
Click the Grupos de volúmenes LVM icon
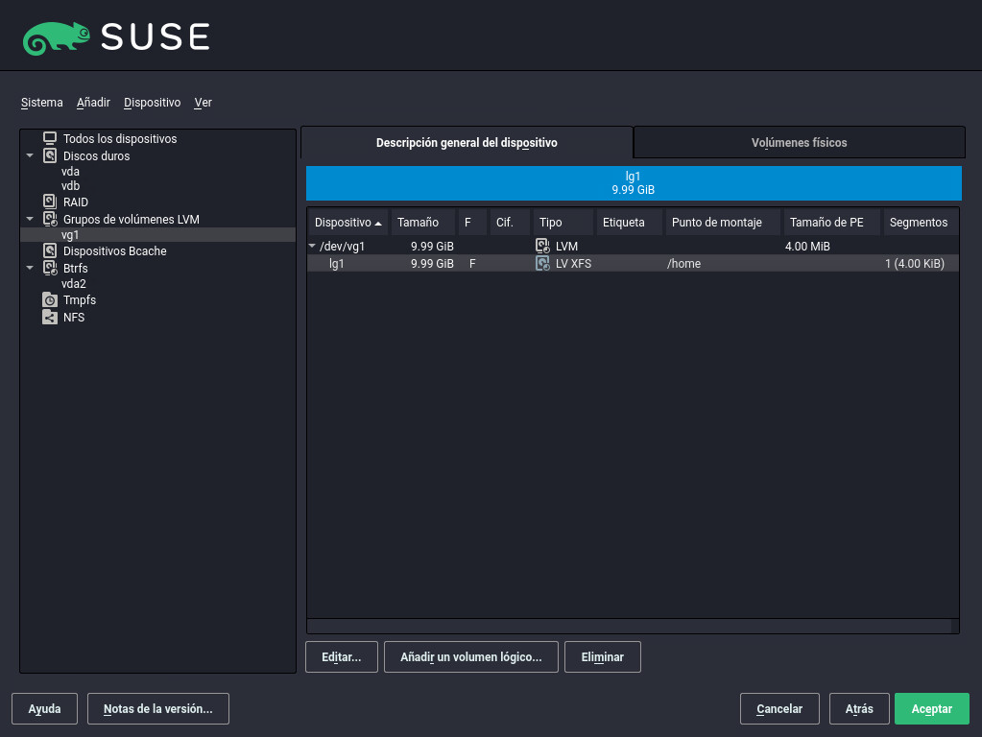click(x=50, y=220)
